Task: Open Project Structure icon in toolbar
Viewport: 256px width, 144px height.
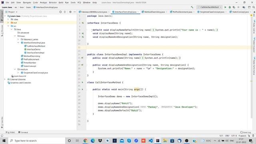Action: (244, 7)
